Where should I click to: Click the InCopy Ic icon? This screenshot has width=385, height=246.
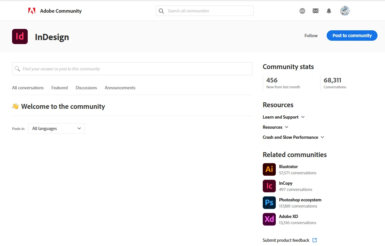click(269, 186)
